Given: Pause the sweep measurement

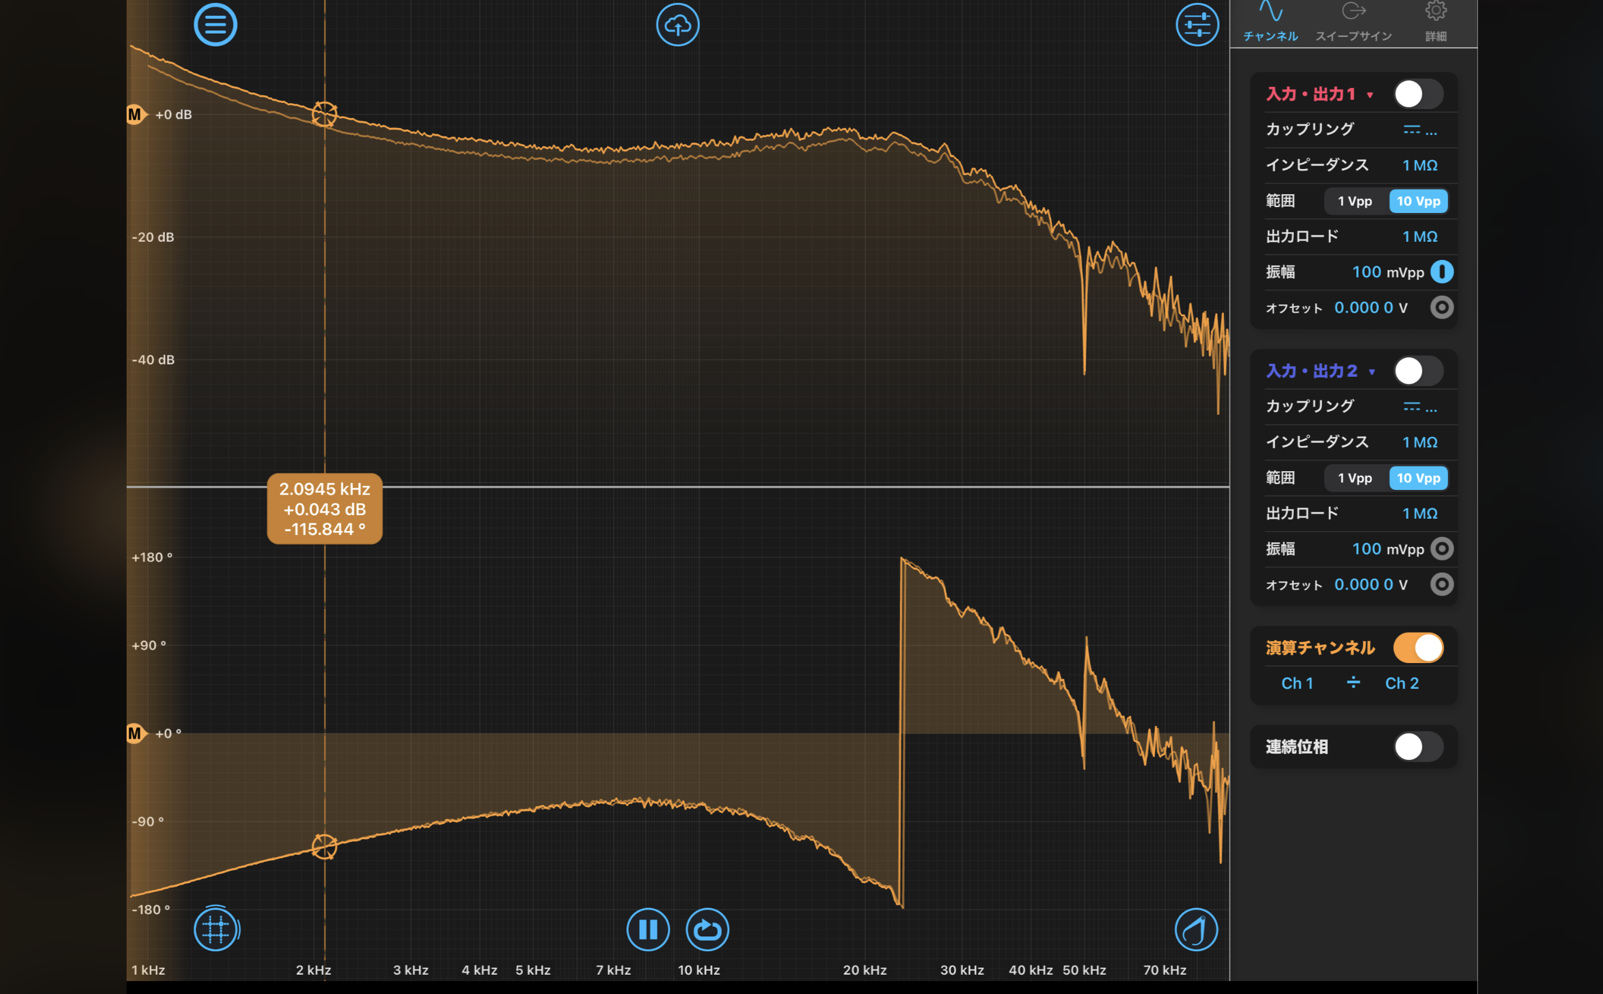Looking at the screenshot, I should tap(648, 929).
